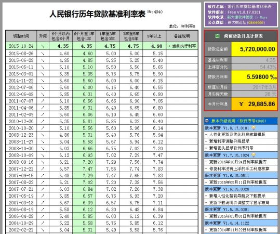Click the down arrow in the 2015-10-24 row
Viewport: 280px width, 234px height.
[x=43, y=46]
